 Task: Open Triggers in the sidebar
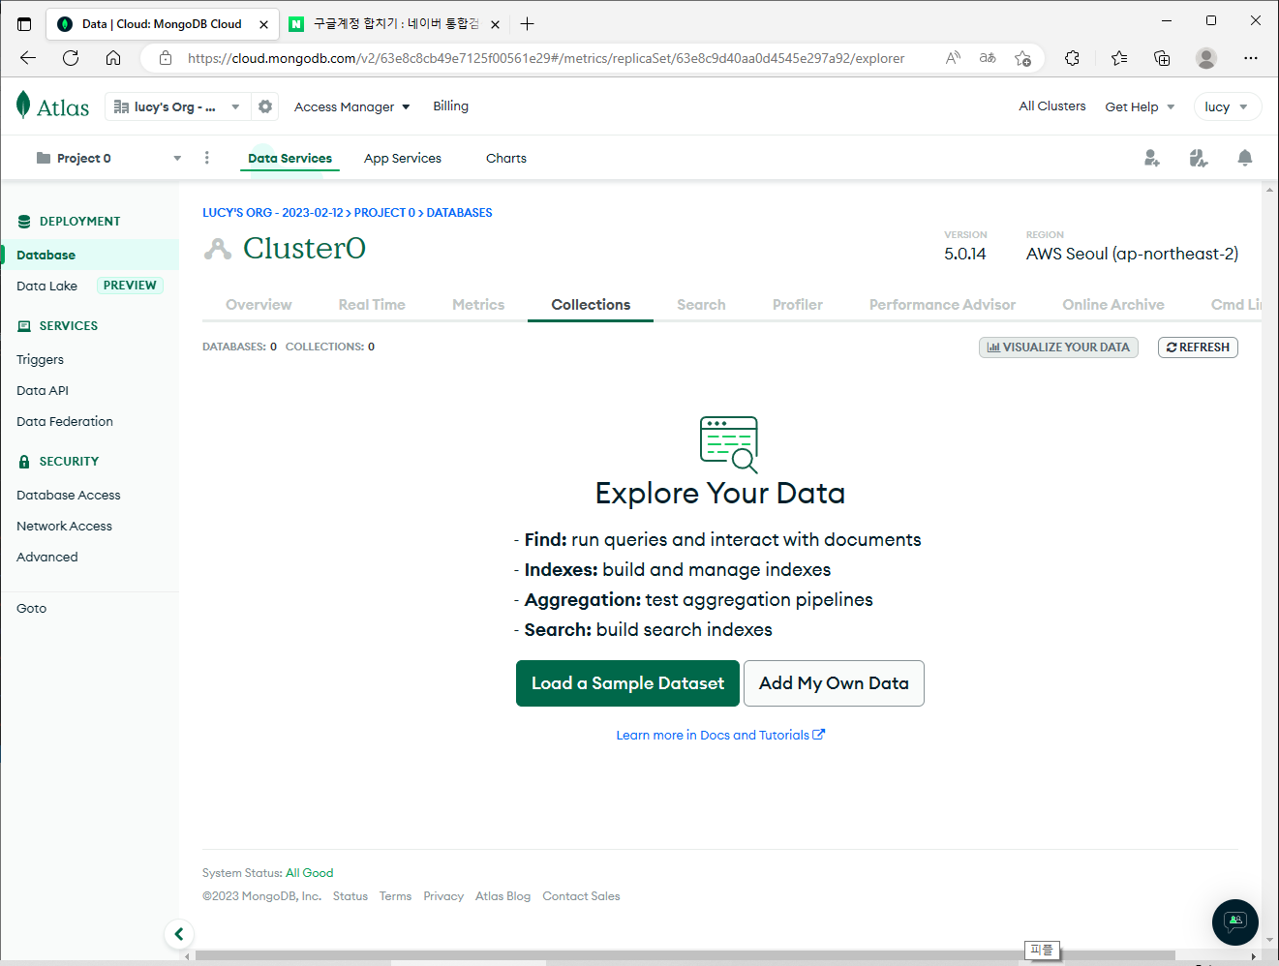point(40,359)
